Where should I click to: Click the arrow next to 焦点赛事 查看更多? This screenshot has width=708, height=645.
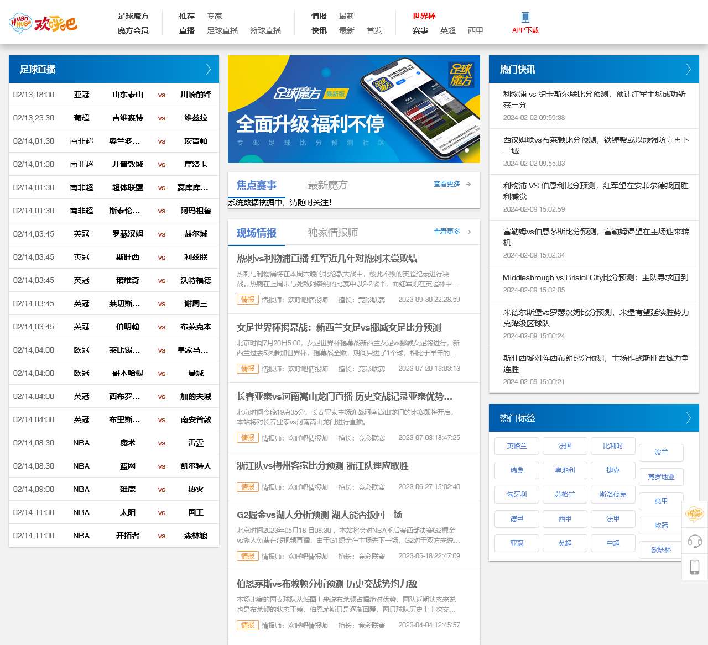point(468,184)
